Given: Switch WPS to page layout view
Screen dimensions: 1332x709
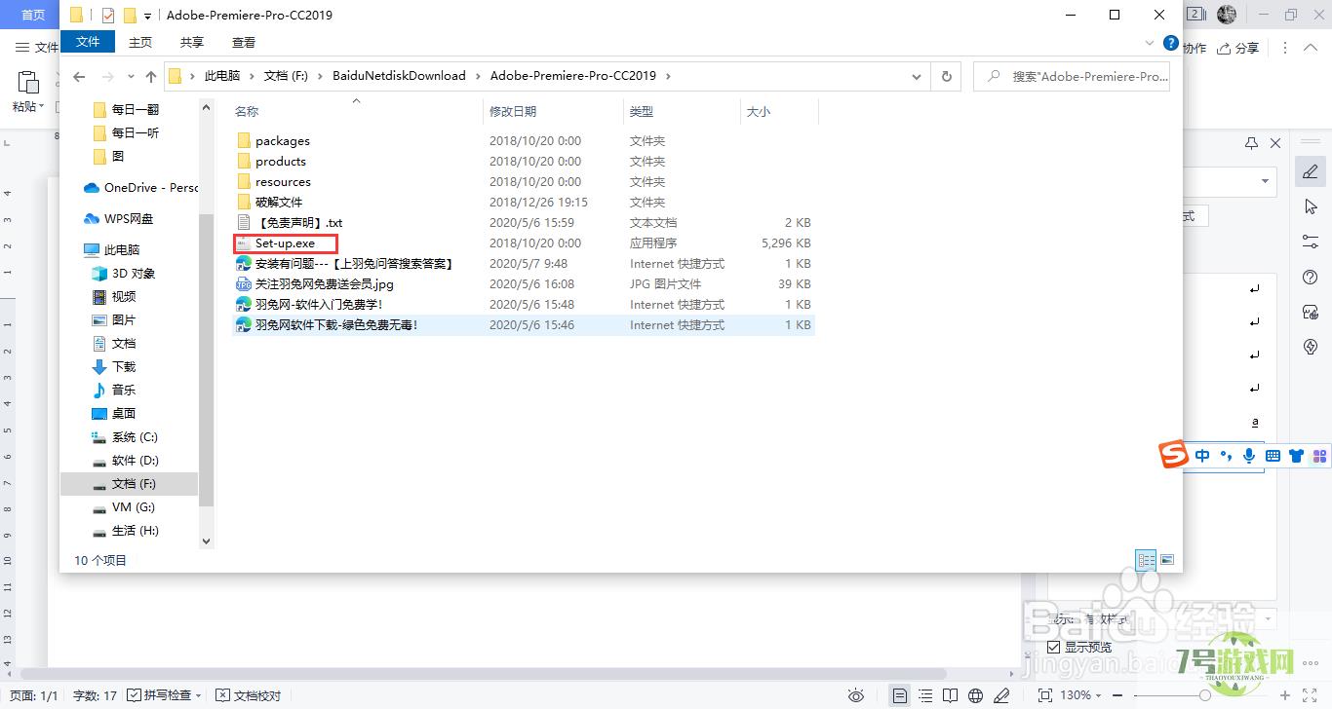Looking at the screenshot, I should pyautogui.click(x=899, y=695).
